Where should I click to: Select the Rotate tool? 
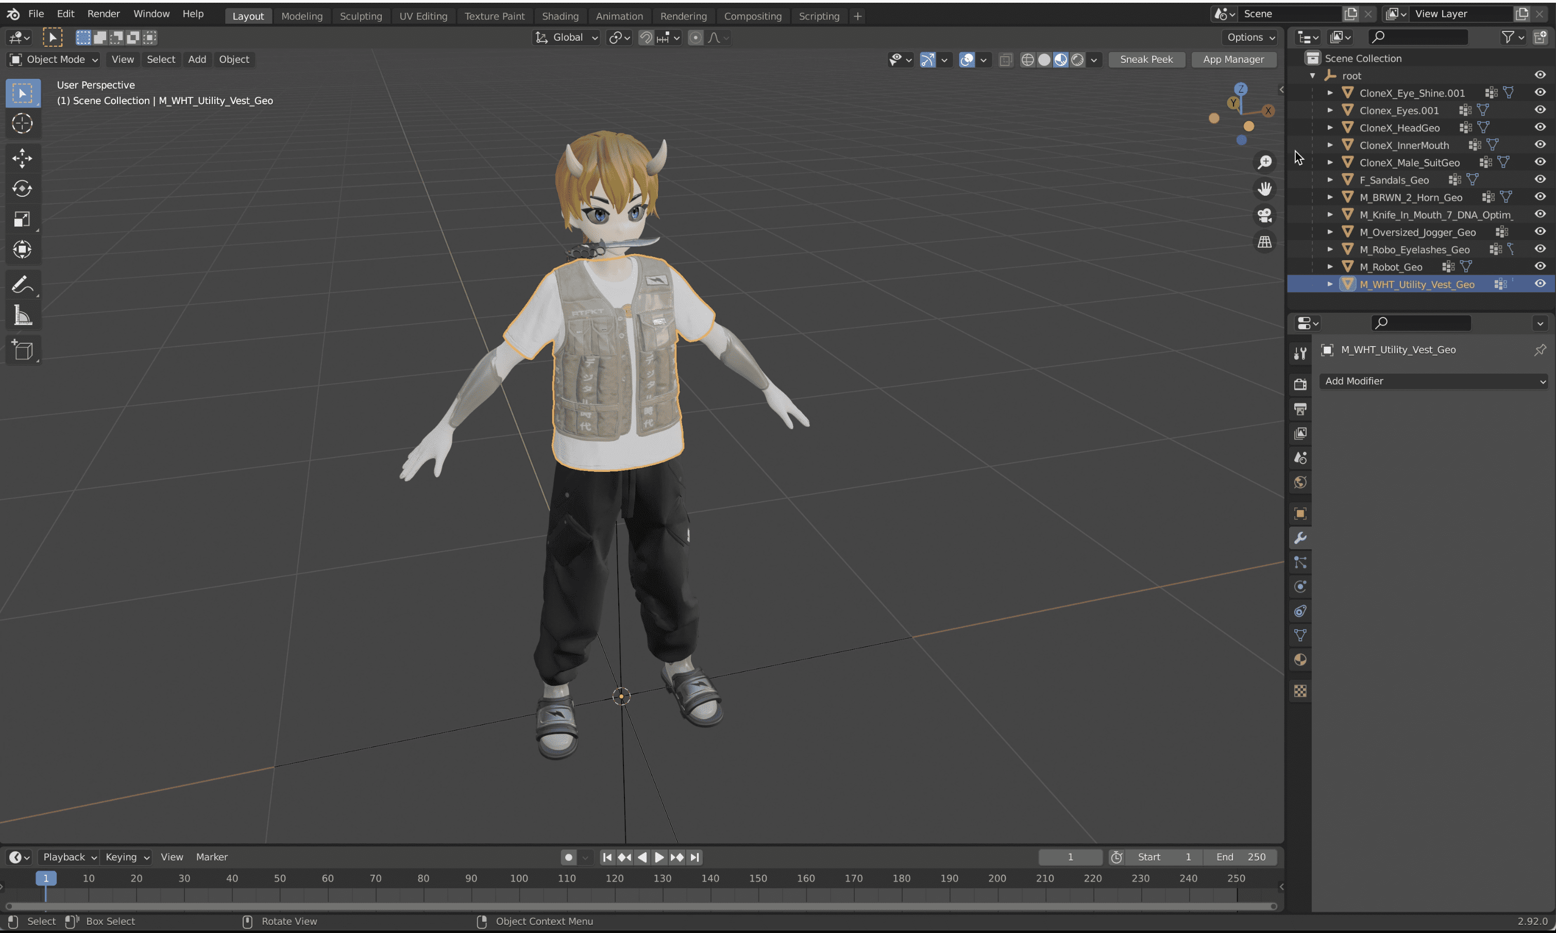click(23, 189)
